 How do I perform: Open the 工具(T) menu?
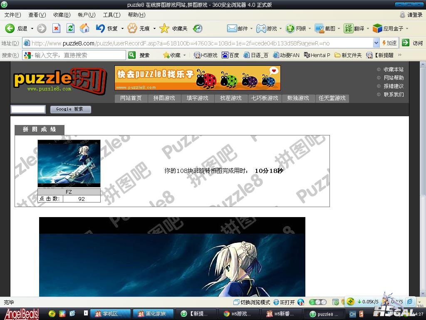(111, 15)
